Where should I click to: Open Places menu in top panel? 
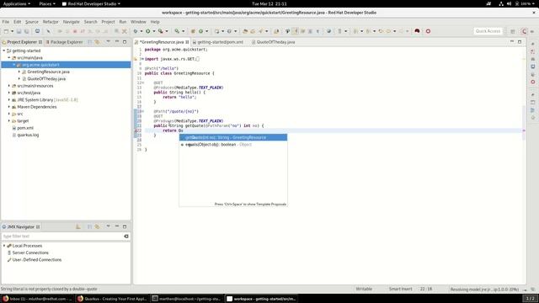pyautogui.click(x=47, y=3)
